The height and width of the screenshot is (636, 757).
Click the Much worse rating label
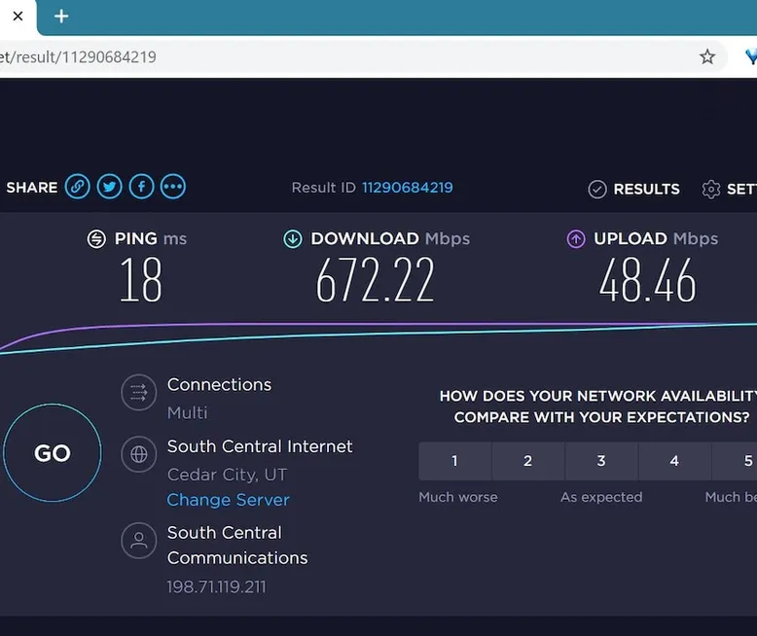click(457, 497)
